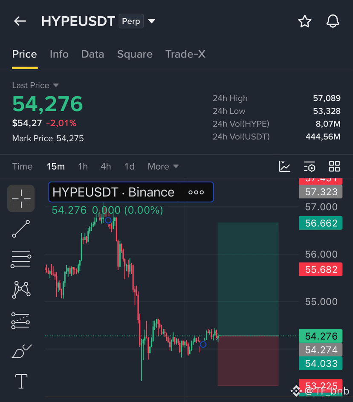This screenshot has height=402, width=353.
Task: Select the 4h interval
Action: pyautogui.click(x=106, y=167)
